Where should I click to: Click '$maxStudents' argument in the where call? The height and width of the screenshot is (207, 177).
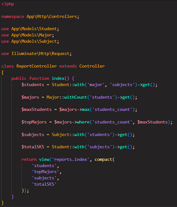(152, 122)
